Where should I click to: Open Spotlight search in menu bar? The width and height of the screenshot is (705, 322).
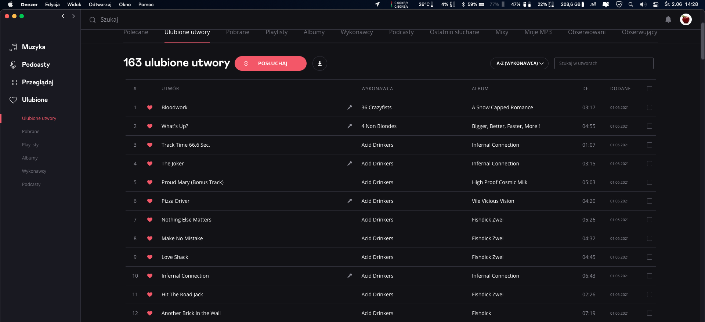tap(631, 4)
